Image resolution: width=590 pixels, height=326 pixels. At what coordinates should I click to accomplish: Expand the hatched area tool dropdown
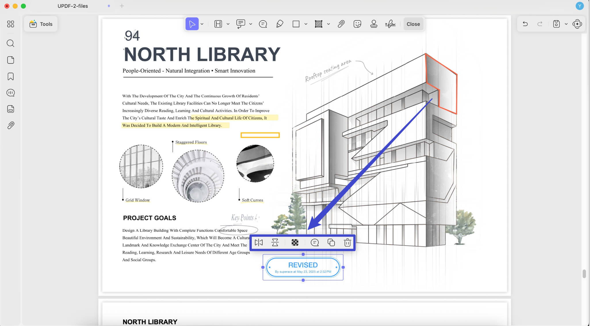pyautogui.click(x=328, y=24)
